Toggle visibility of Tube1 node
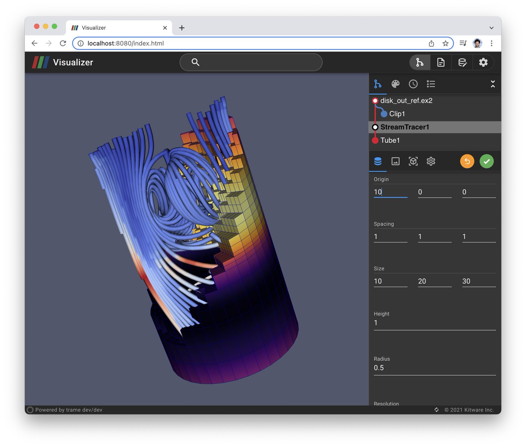Viewport: 526px width, 447px height. tap(375, 140)
